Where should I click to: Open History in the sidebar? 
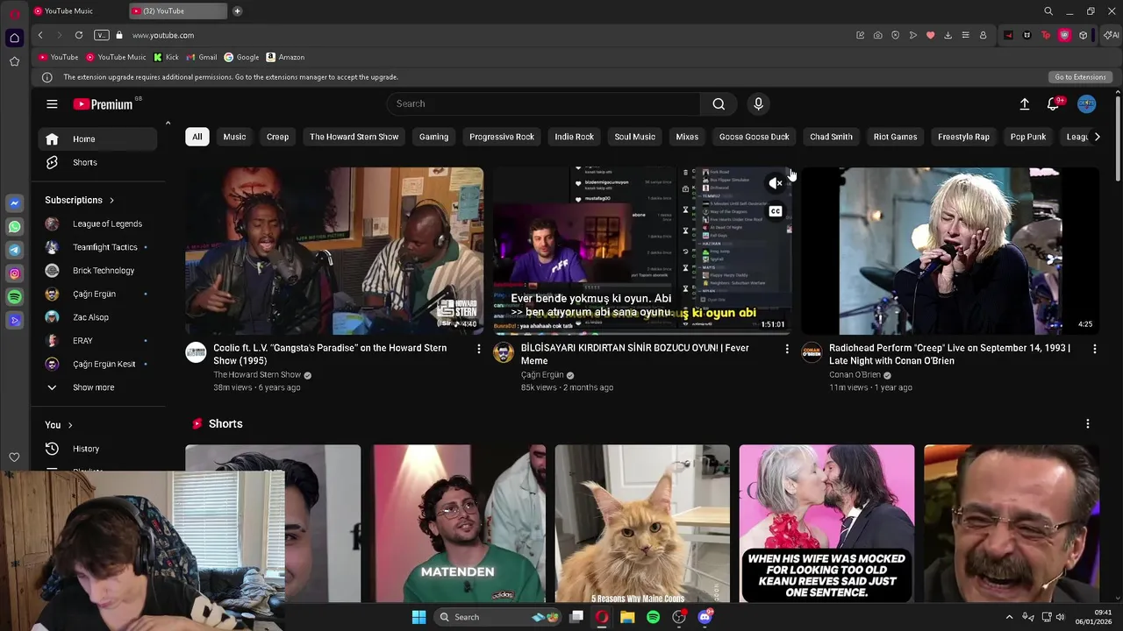97,449
